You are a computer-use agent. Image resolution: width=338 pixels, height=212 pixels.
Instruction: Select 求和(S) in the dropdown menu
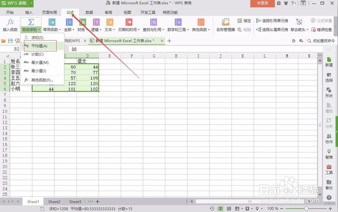[x=43, y=37]
